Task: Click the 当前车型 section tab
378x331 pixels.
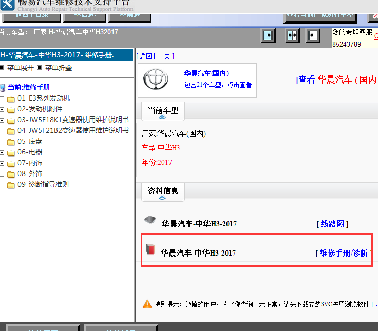Action: pos(163,111)
